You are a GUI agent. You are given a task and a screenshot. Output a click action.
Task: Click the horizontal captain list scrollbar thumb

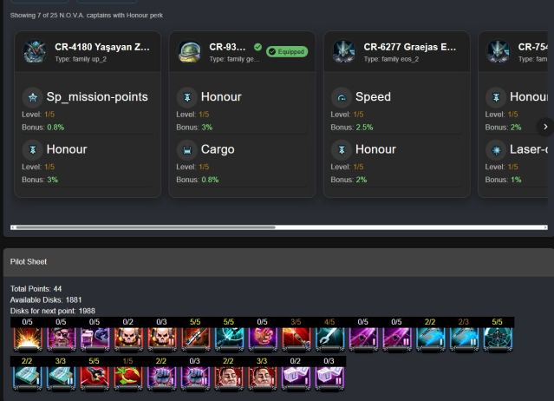coord(146,227)
